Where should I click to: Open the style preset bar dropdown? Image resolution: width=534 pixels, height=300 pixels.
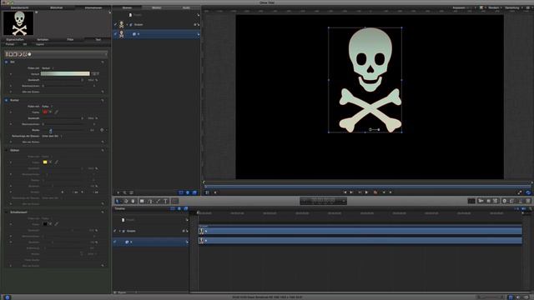click(56, 54)
